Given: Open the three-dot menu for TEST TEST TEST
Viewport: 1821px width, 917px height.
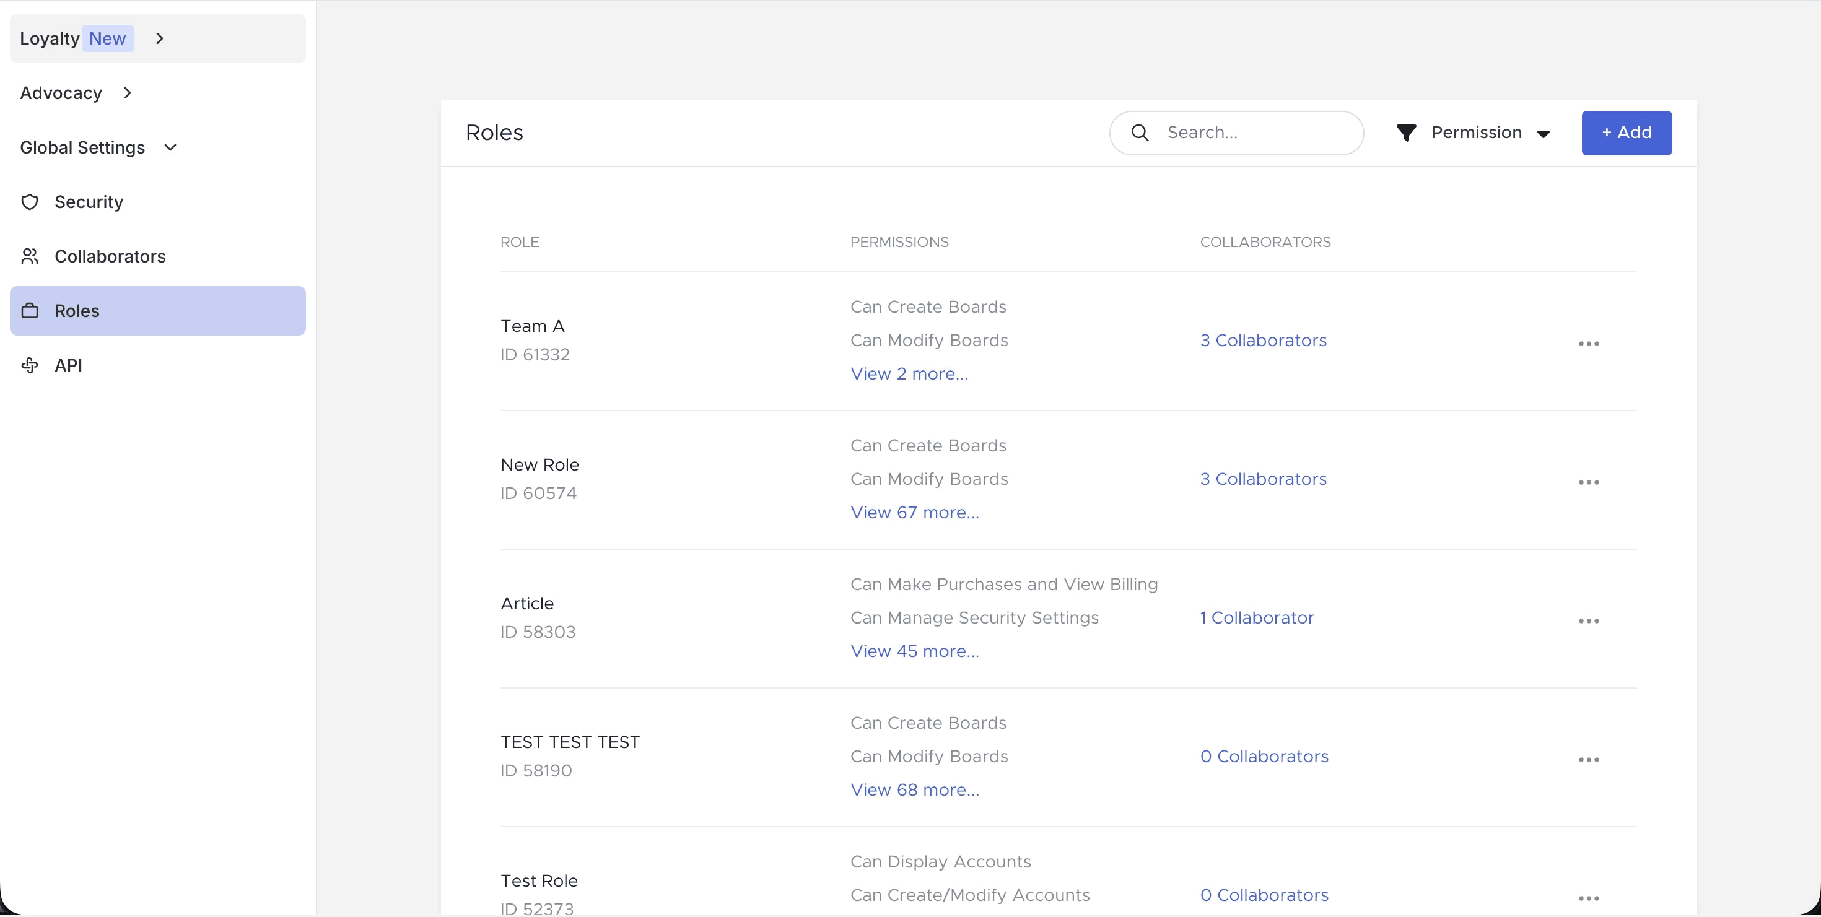Looking at the screenshot, I should (x=1589, y=760).
